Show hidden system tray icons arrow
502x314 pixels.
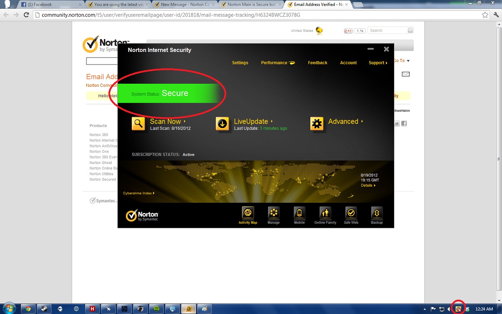(x=425, y=309)
